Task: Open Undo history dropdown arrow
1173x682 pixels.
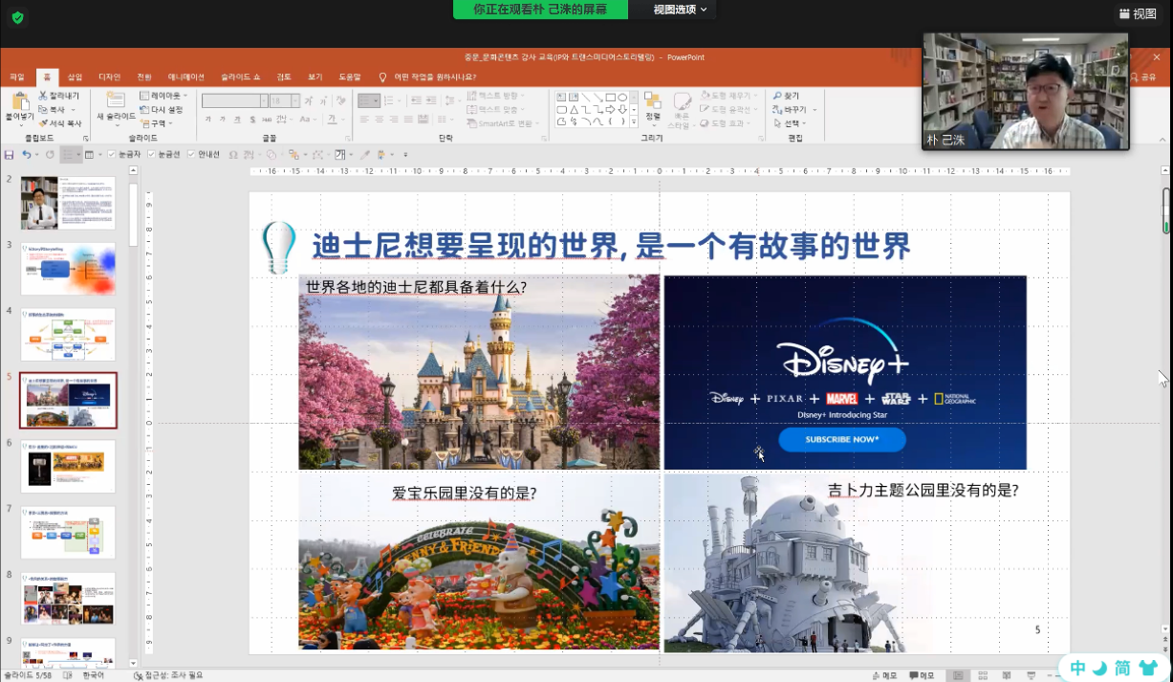Action: 37,154
